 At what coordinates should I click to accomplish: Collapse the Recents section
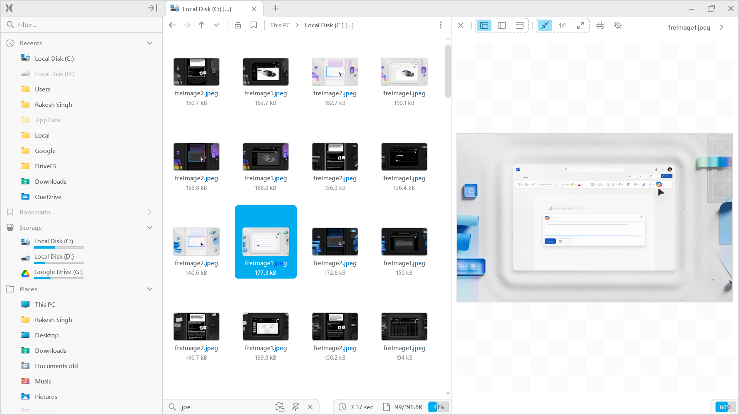pyautogui.click(x=150, y=43)
